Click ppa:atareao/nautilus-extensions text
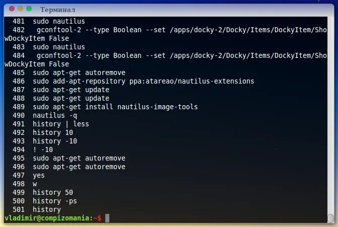The height and width of the screenshot is (227, 338). click(x=192, y=81)
